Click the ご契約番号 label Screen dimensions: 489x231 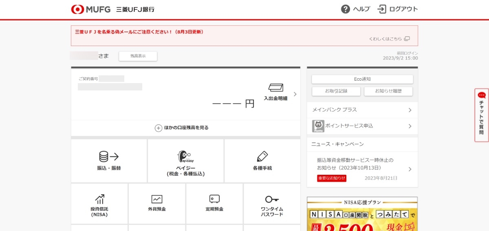pyautogui.click(x=88, y=79)
